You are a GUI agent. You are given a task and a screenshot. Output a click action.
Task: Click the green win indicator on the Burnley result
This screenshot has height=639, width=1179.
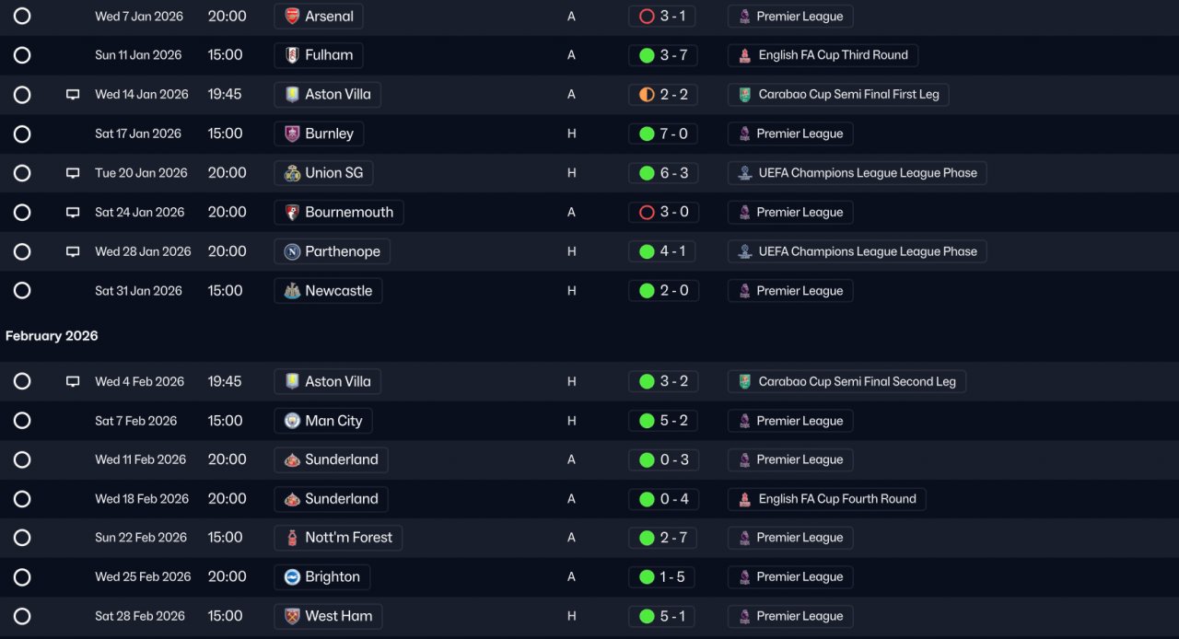[647, 134]
